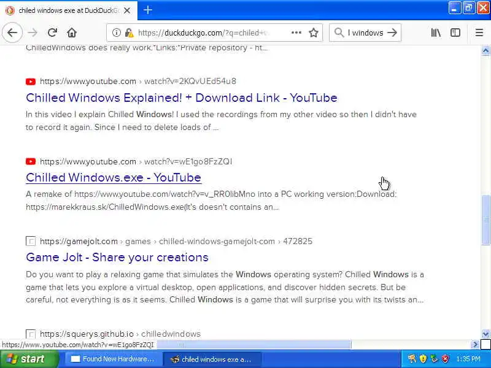Open the Firefox home page
The height and width of the screenshot is (368, 491).
click(x=72, y=33)
